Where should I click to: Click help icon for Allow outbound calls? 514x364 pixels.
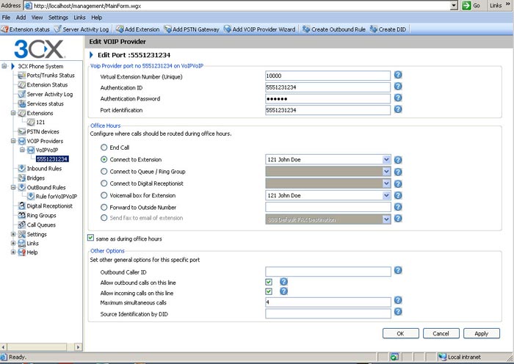284,281
